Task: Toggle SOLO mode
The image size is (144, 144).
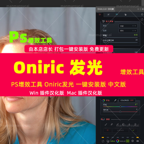Action: coord(123,141)
